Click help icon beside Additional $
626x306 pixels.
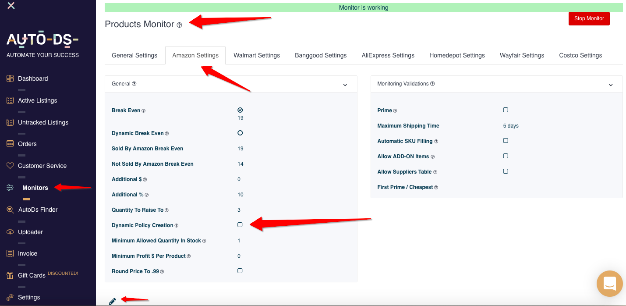[145, 180]
